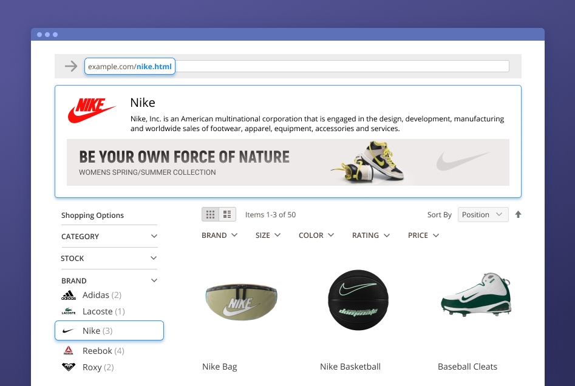This screenshot has height=386, width=575.
Task: Click the red Nike logo
Action: [x=92, y=111]
